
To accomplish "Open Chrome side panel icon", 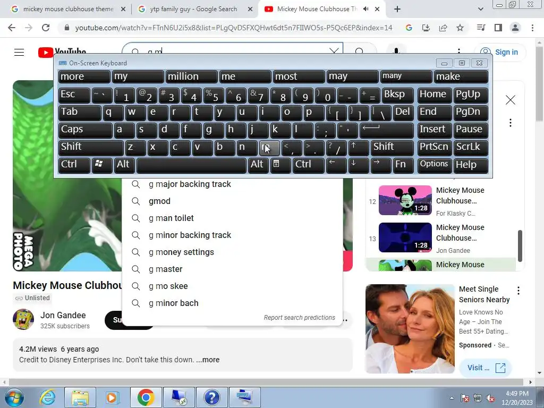I will tap(498, 28).
